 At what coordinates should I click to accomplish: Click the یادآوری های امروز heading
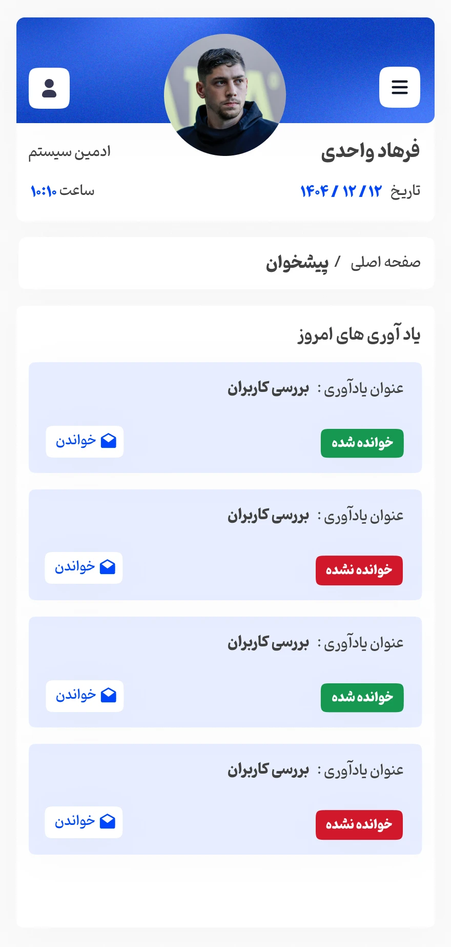click(359, 335)
